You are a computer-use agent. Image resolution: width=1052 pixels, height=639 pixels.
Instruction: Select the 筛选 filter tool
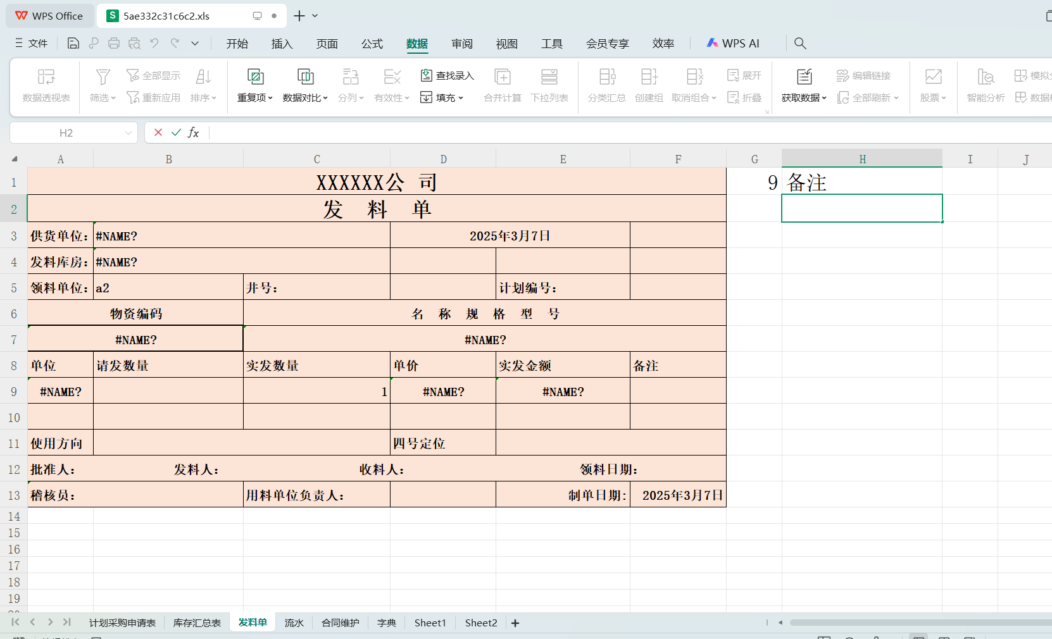point(101,85)
